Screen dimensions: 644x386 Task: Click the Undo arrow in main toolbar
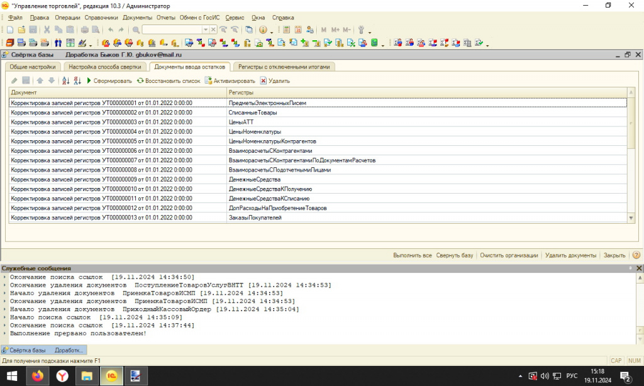111,30
